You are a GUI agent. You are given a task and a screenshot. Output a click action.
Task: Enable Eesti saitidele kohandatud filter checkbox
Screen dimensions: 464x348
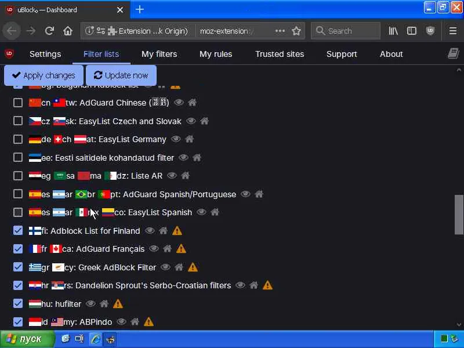pos(18,157)
